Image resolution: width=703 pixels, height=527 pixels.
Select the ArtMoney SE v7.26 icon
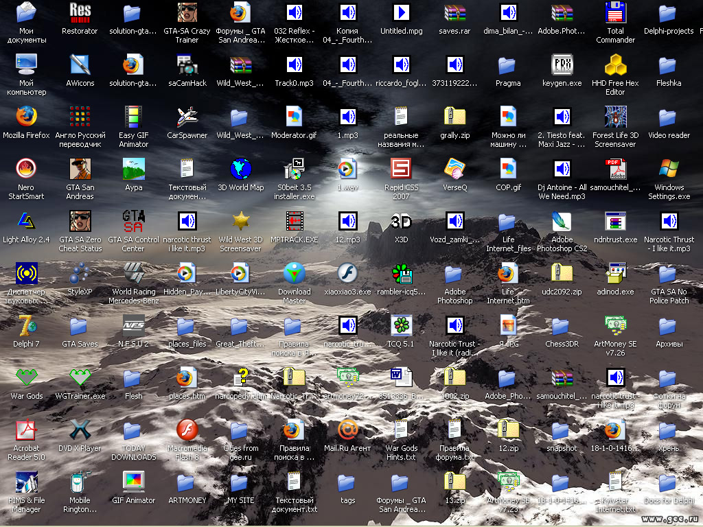(615, 325)
